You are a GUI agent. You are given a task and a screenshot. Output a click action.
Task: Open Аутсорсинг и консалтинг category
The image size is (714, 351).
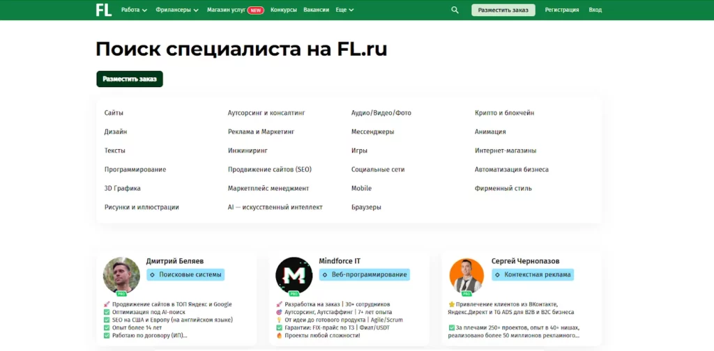pos(266,113)
